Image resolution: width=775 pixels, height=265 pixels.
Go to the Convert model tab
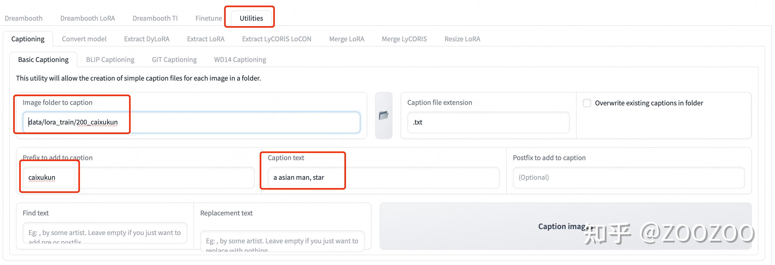tap(84, 39)
